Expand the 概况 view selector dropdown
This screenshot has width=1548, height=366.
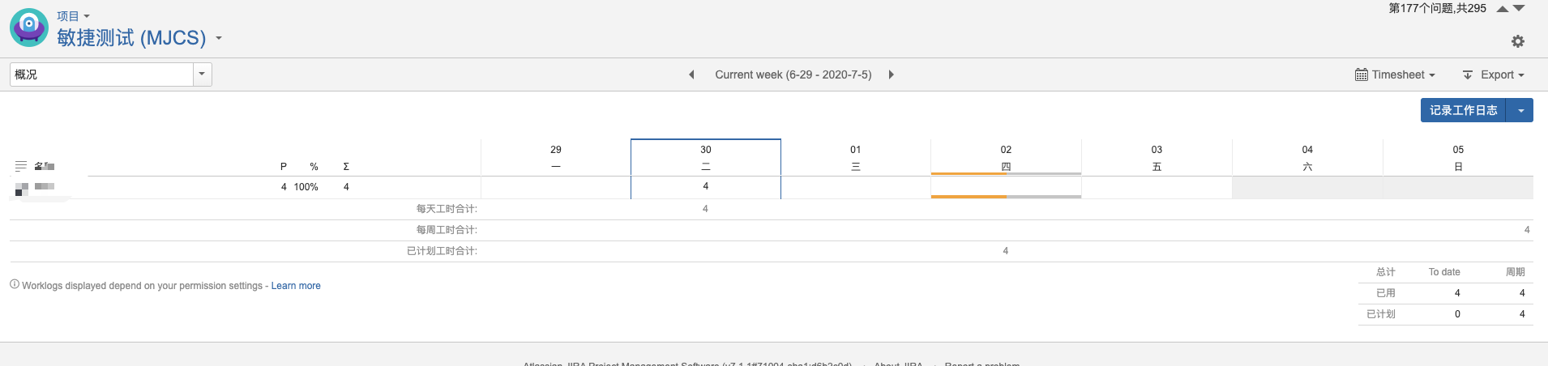[x=203, y=74]
